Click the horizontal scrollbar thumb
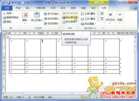Image resolution: width=139 pixels, height=101 pixels. point(72,94)
